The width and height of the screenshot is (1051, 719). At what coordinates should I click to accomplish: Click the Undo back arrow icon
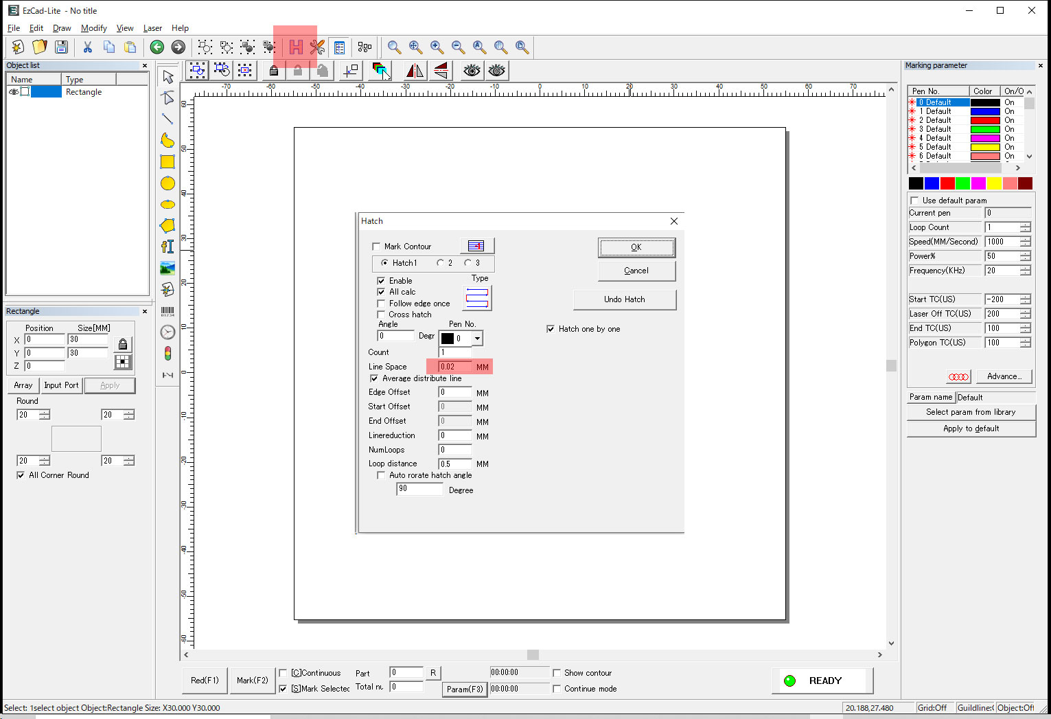click(157, 47)
